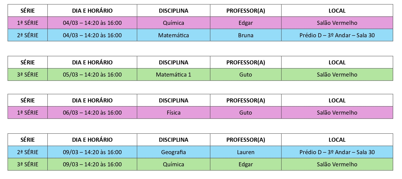Click the 09/03 date cell in the Química row
This screenshot has width=402, height=179.
tap(92, 164)
